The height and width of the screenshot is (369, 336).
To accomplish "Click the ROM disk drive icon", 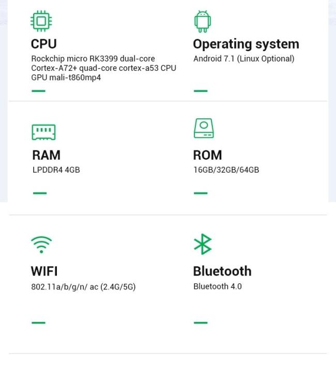I will (204, 128).
